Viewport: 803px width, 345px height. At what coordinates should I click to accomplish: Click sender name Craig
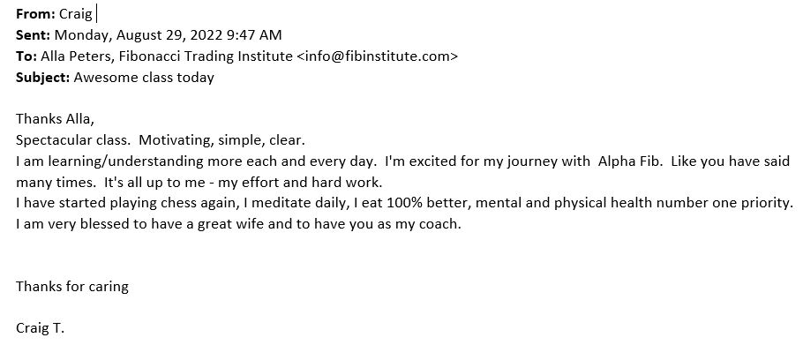pyautogui.click(x=76, y=14)
